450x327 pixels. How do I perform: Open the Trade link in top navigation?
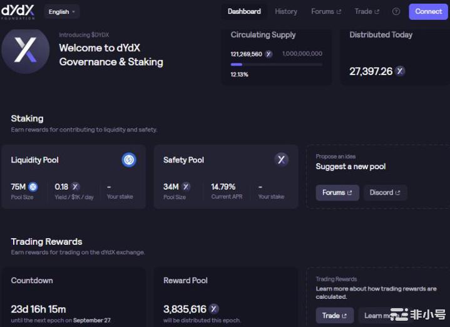click(x=367, y=11)
